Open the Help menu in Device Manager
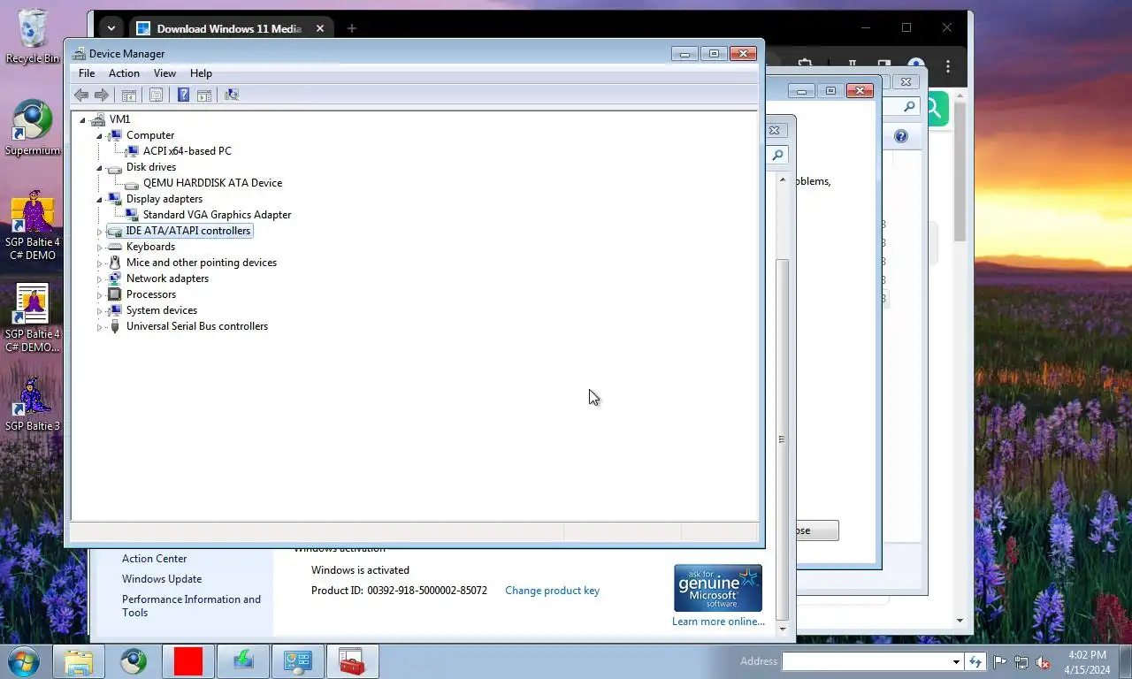This screenshot has width=1132, height=679. point(201,73)
